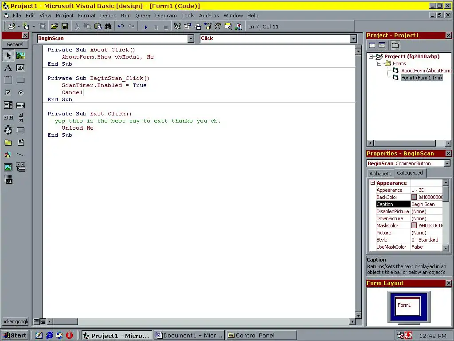
Task: Open the BeginScan object dropdown list
Action: point(191,39)
